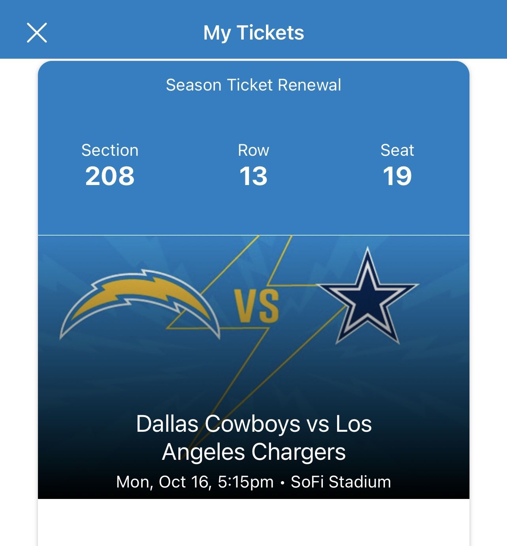The width and height of the screenshot is (507, 546).
Task: Tap the white area below the ticket image
Action: [253, 522]
